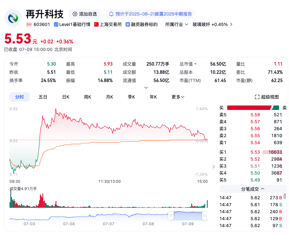Switch to the 五日 tab
Image resolution: width=293 pixels, height=236 pixels.
[x=43, y=97]
